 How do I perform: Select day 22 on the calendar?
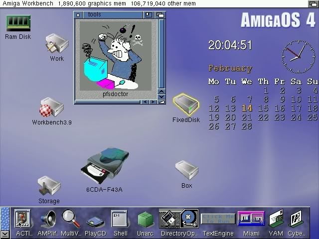point(263,118)
